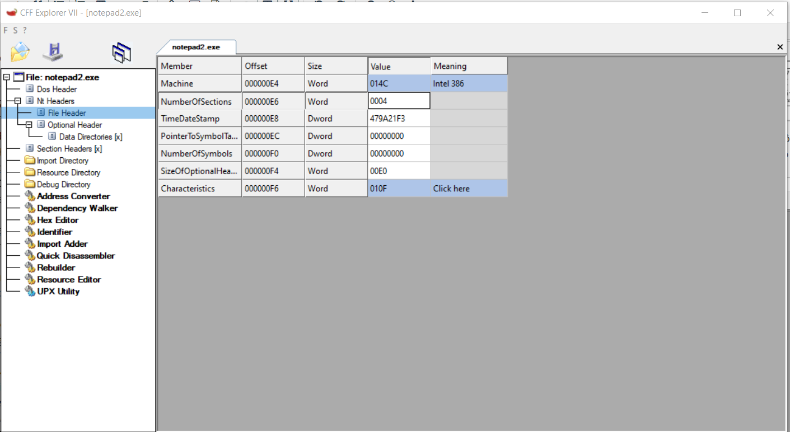Click the offset cell 000000E4

273,83
